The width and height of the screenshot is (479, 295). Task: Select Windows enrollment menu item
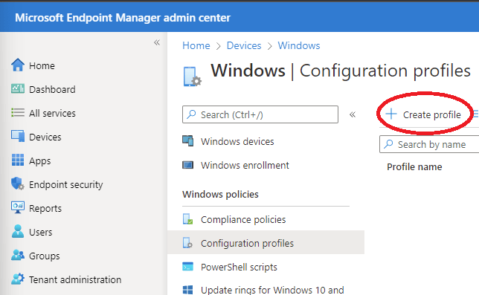[x=245, y=166]
